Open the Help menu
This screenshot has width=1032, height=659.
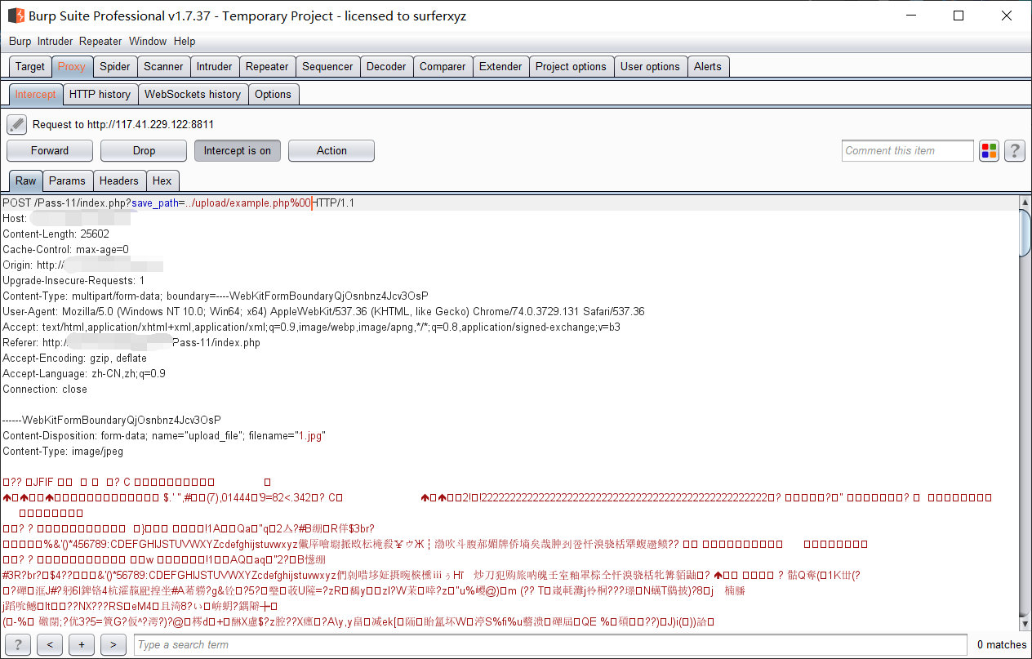(x=185, y=41)
